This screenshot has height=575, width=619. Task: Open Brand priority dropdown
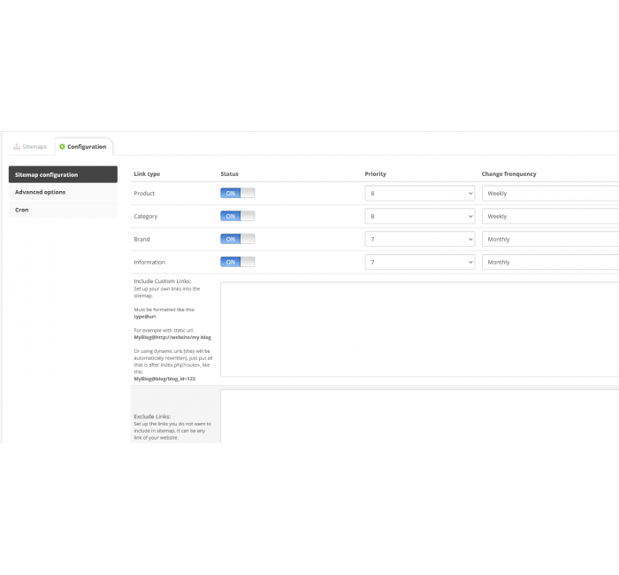[420, 239]
